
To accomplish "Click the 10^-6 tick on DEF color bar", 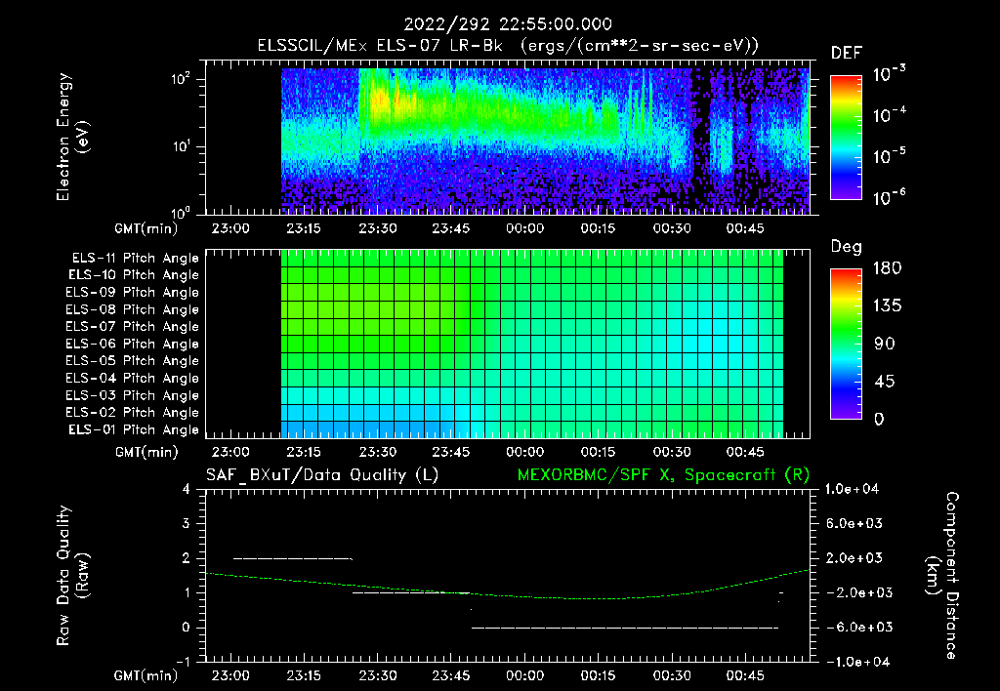I will coord(889,197).
